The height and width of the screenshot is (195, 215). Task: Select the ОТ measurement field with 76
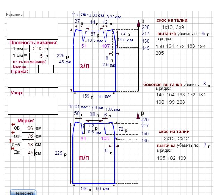pyautogui.click(x=28, y=136)
